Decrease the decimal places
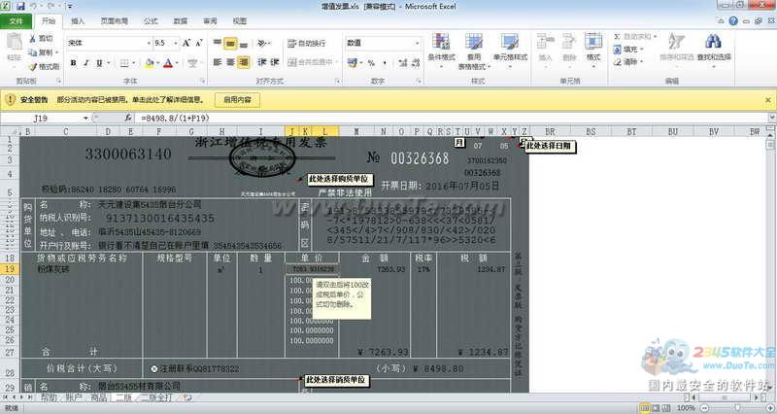 pyautogui.click(x=416, y=62)
